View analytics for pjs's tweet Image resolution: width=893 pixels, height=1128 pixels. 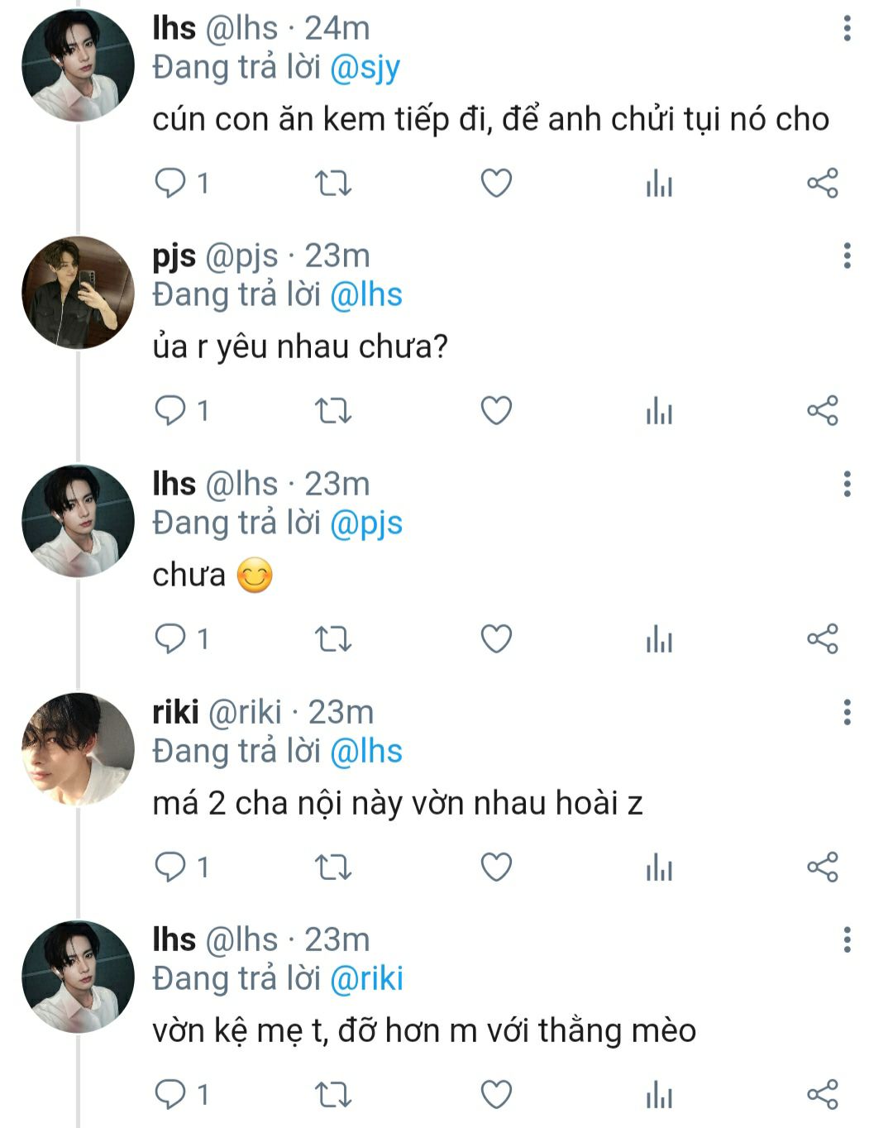click(659, 411)
